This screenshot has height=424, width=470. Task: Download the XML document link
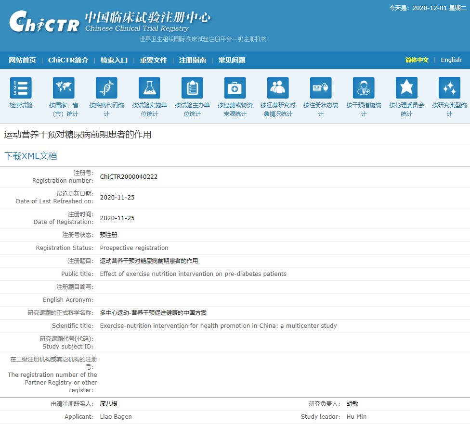click(31, 156)
